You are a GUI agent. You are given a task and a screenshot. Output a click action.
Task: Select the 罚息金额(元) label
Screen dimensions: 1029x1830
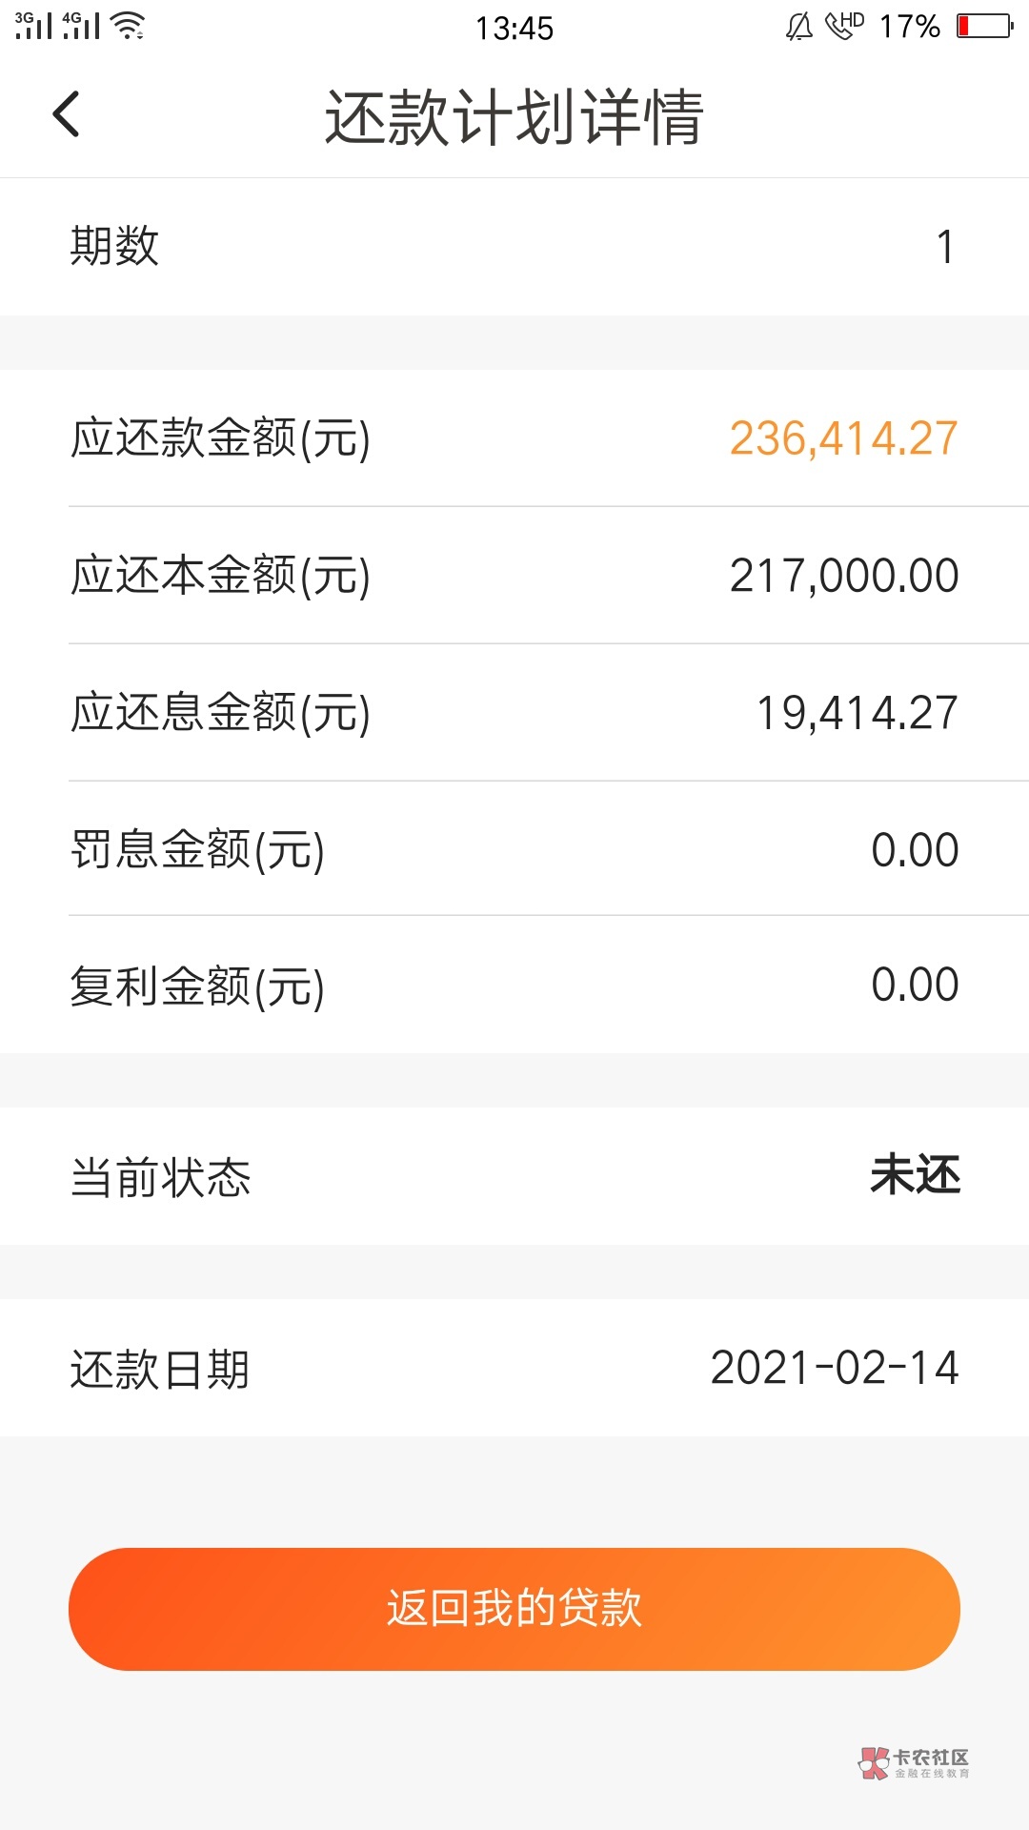pyautogui.click(x=198, y=849)
